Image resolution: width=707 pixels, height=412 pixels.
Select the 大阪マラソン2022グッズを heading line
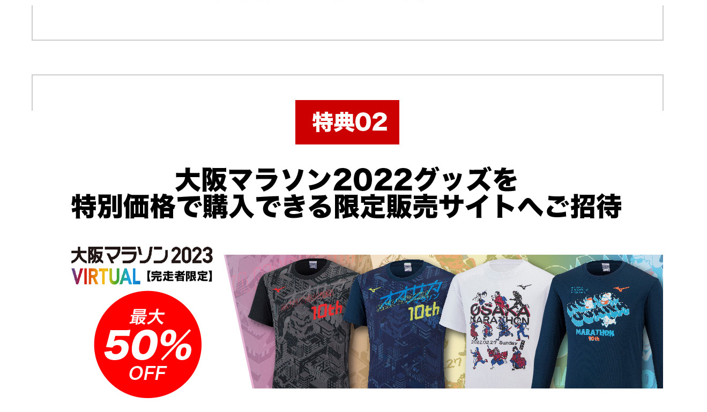[347, 181]
